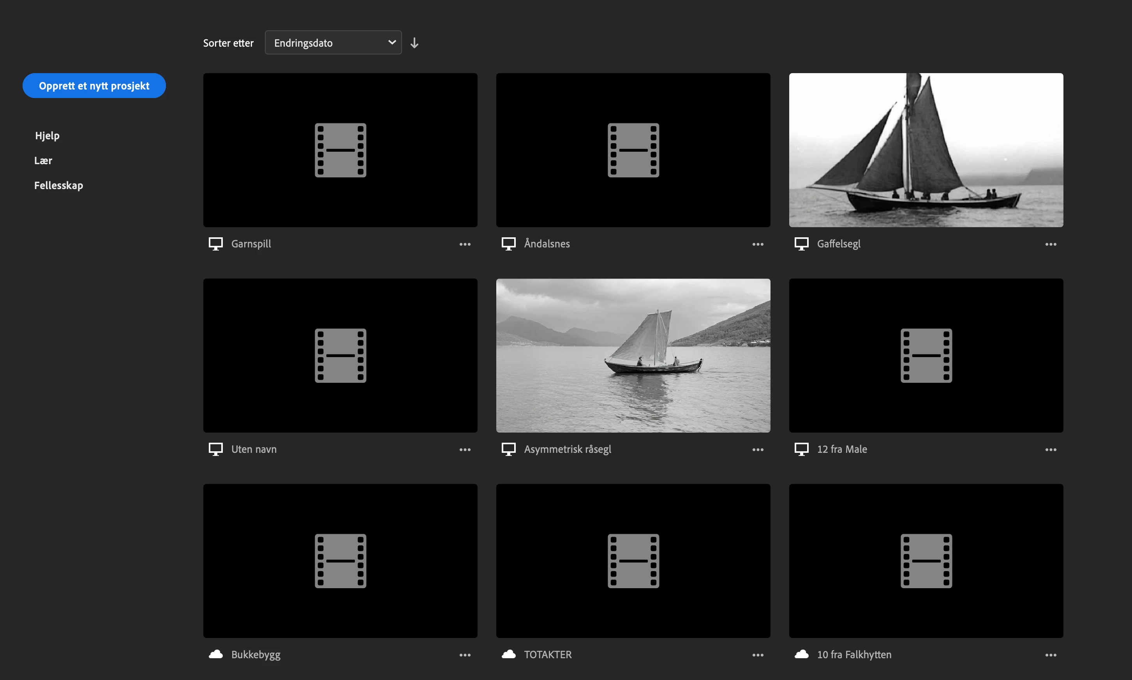Click the monitor icon beside Garnspill
The width and height of the screenshot is (1132, 680).
[x=216, y=244]
